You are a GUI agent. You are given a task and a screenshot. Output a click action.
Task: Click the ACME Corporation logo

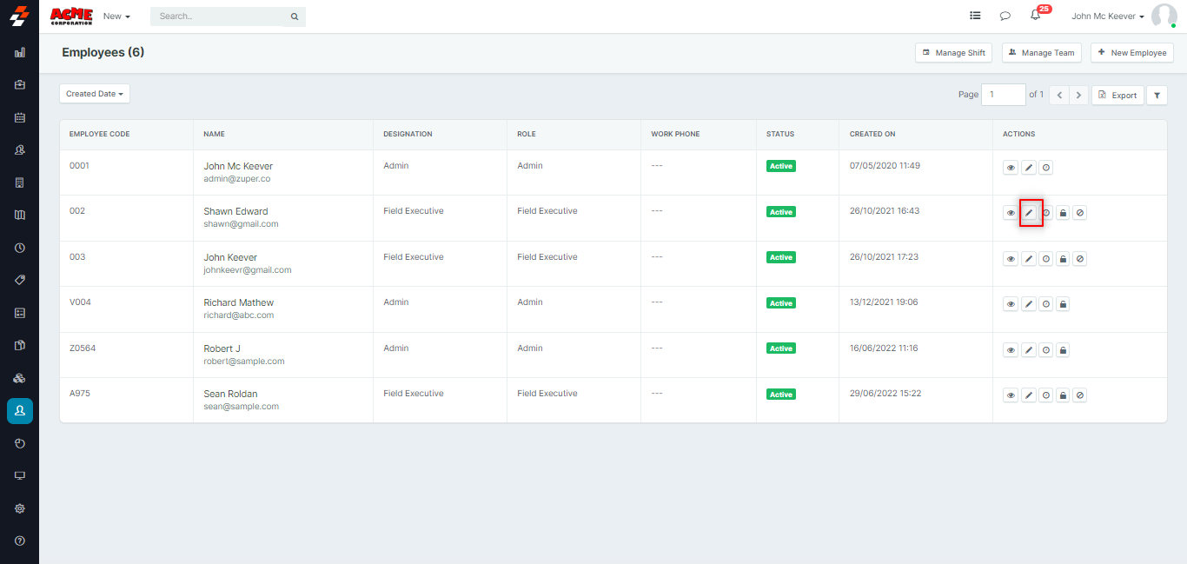coord(71,16)
